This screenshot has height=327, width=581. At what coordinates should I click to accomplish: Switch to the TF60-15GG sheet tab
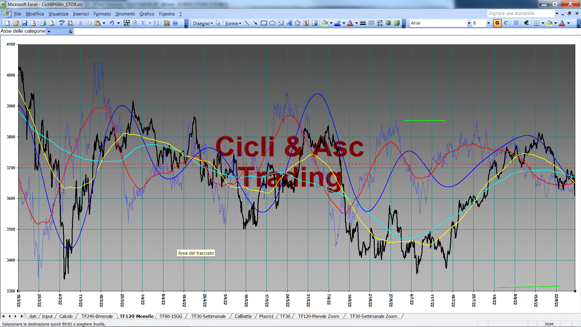(x=171, y=316)
